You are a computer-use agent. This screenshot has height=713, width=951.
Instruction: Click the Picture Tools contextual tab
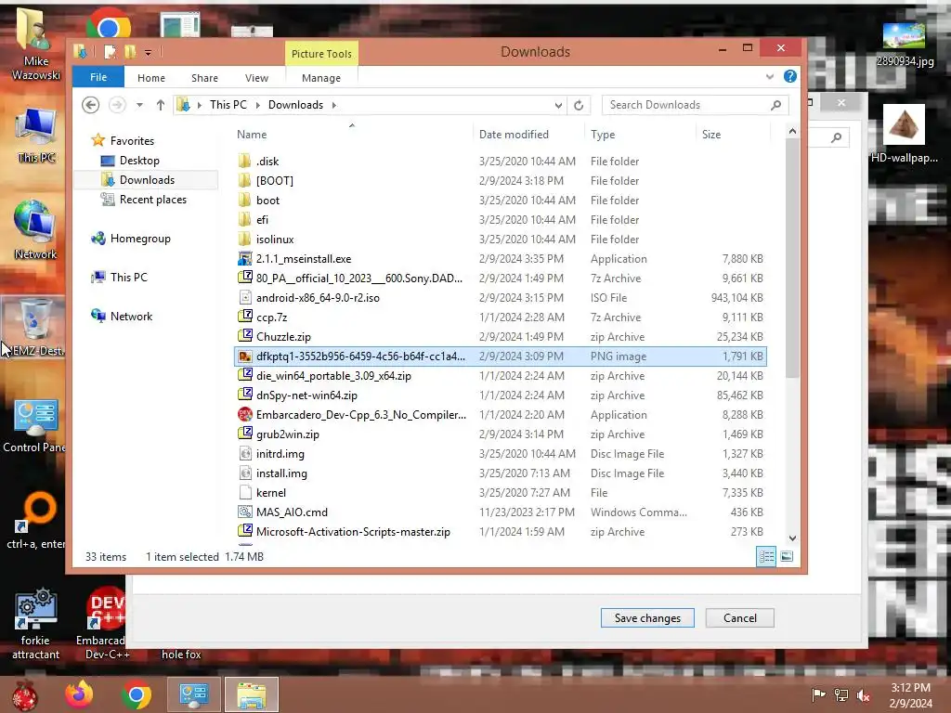point(321,53)
